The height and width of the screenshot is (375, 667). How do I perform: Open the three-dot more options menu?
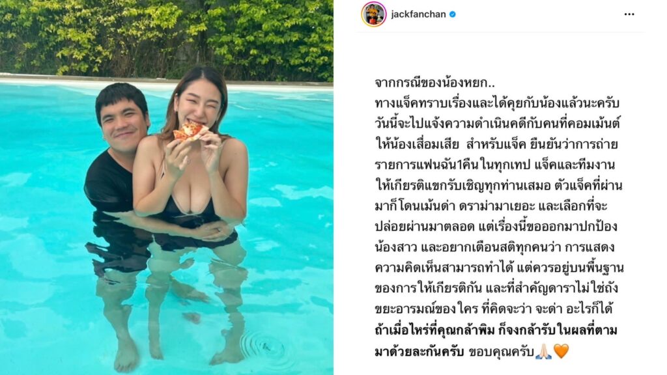(629, 14)
